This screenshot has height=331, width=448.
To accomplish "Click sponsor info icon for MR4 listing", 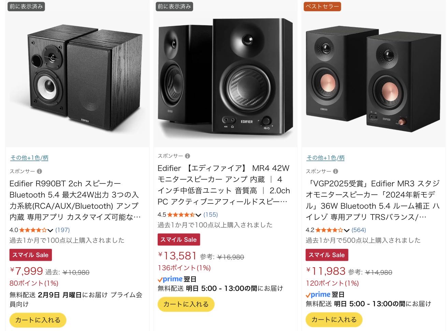I will [187, 156].
